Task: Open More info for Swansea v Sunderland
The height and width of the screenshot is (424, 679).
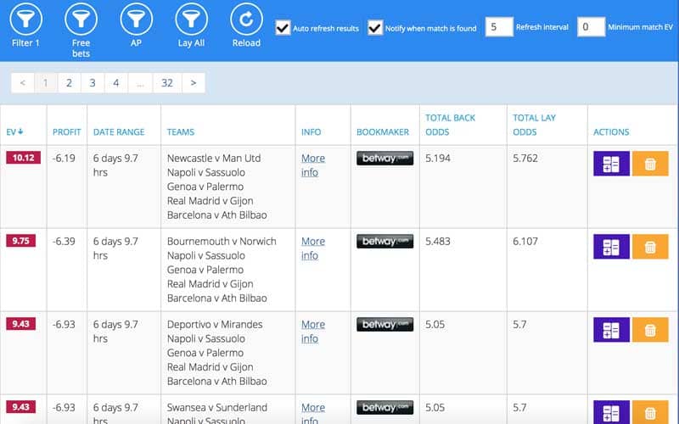Action: 313,413
